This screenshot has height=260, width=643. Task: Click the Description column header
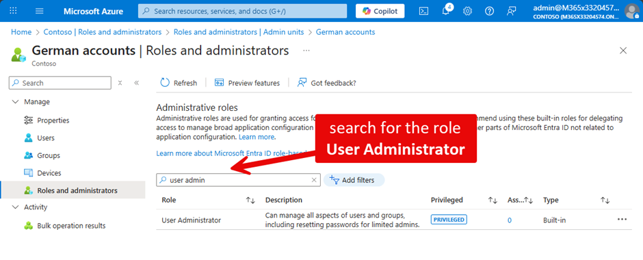tap(284, 200)
